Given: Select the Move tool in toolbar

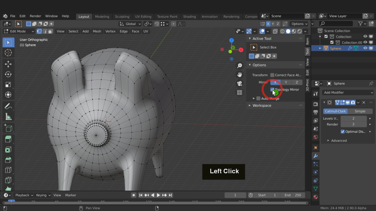Looking at the screenshot, I should [x=8, y=64].
